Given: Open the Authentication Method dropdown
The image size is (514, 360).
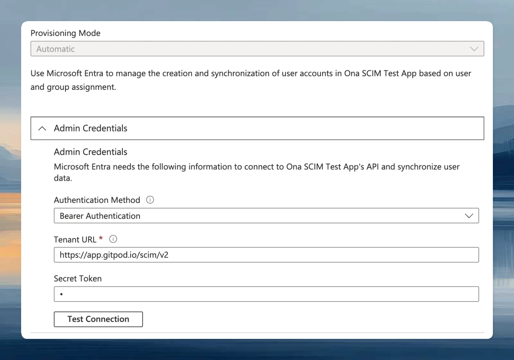Looking at the screenshot, I should [266, 216].
